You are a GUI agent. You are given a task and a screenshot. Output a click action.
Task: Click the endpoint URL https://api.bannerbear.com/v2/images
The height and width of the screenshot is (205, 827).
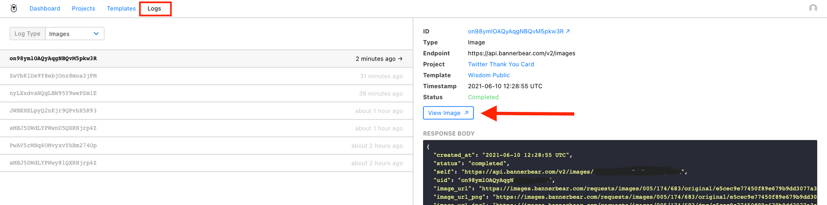[521, 53]
